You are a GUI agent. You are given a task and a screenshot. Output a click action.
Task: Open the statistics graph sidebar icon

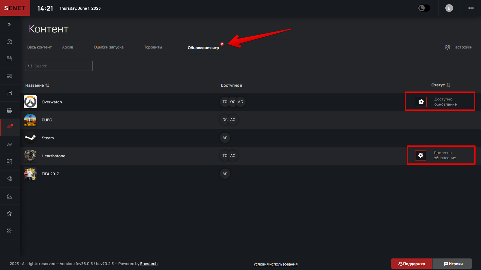tap(9, 145)
